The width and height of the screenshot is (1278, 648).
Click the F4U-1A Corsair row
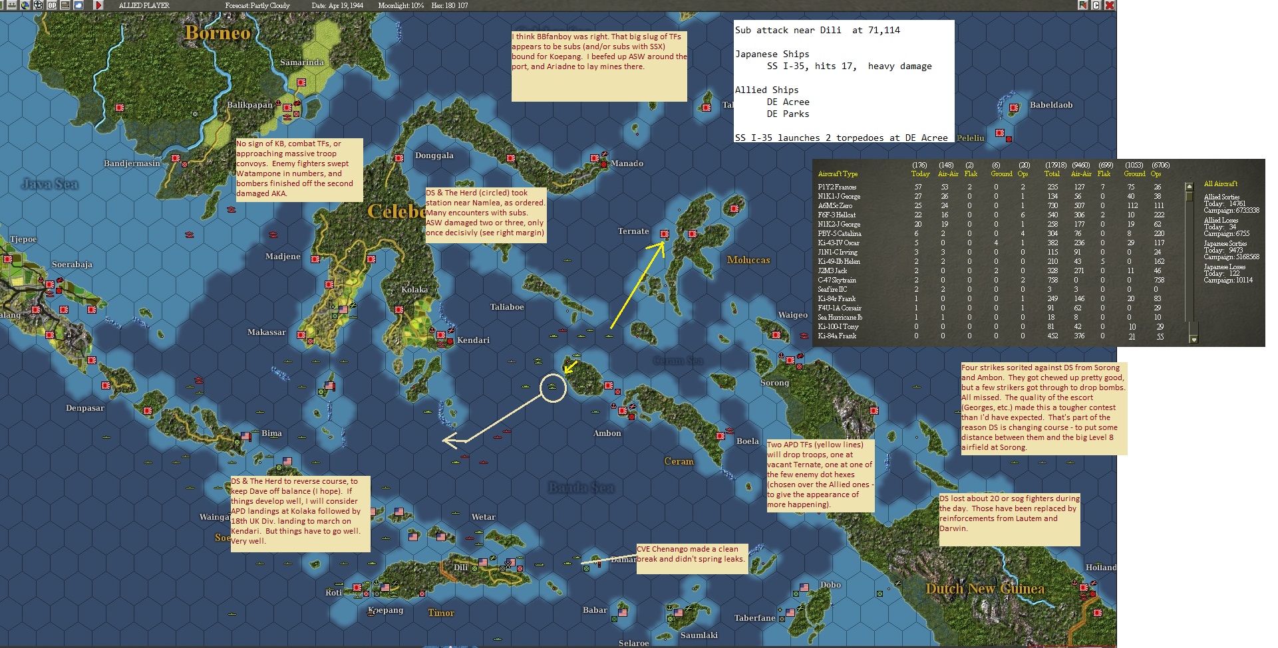click(x=990, y=308)
